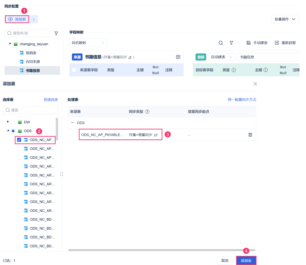Select the 合同来源 table in tree
The image size is (306, 265).
click(32, 62)
